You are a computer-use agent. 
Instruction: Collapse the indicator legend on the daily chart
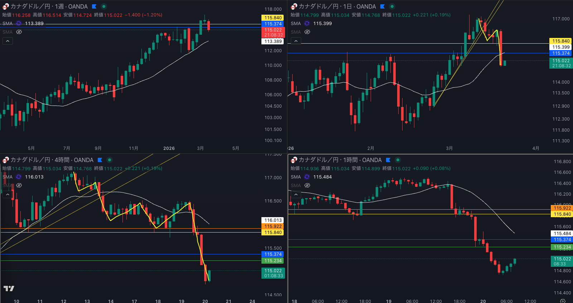point(296,41)
